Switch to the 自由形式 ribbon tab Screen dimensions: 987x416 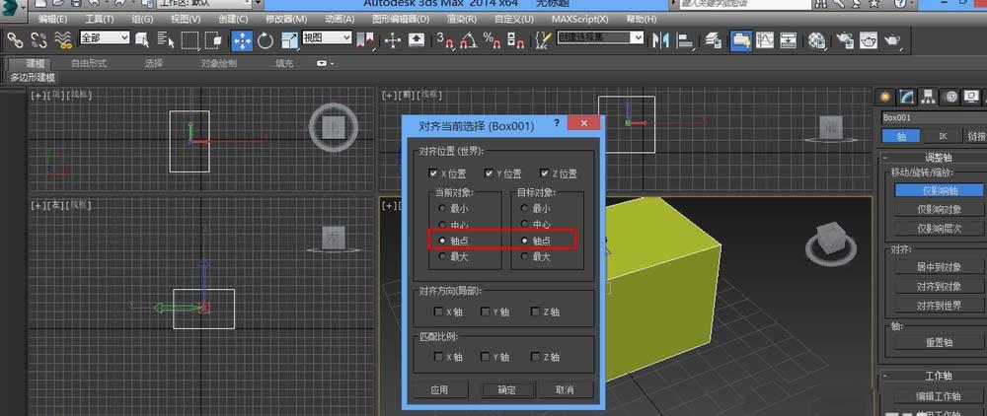[x=89, y=63]
